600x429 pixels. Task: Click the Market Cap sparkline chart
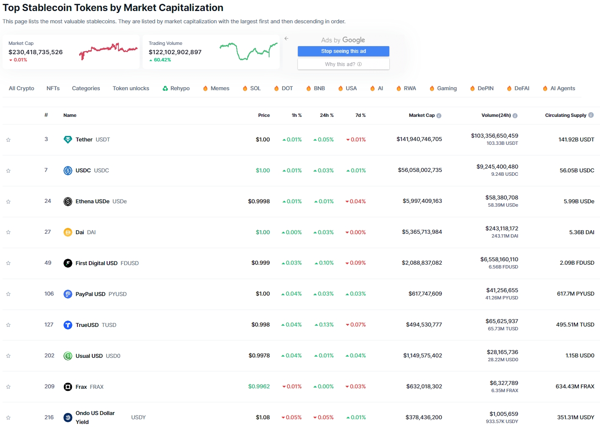point(108,51)
